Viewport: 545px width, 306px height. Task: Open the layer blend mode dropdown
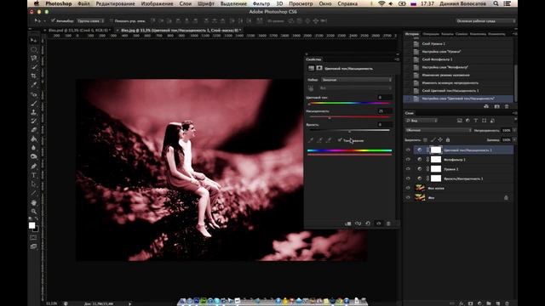439,130
